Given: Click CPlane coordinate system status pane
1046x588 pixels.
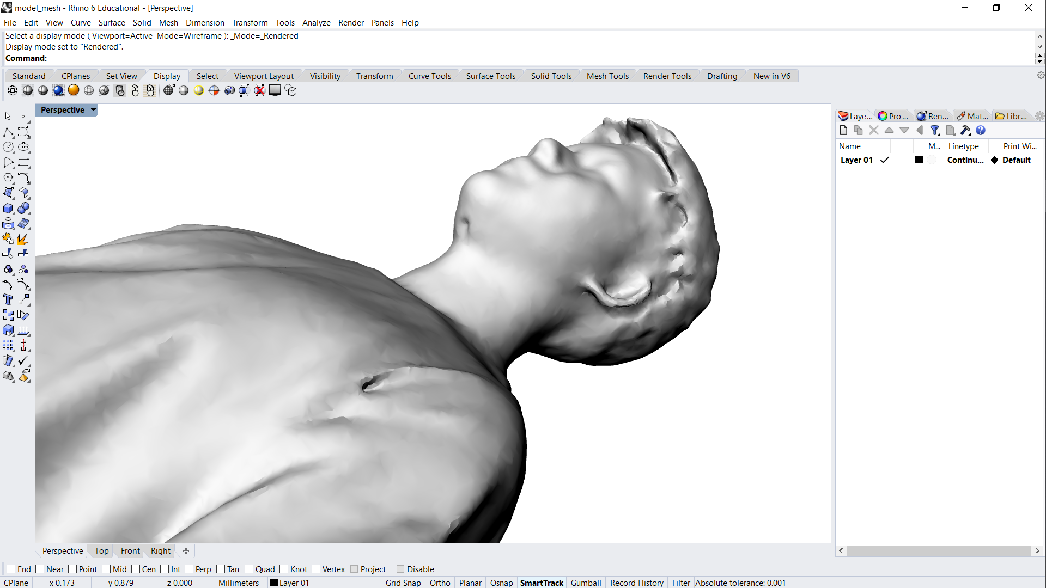Looking at the screenshot, I should 16,583.
